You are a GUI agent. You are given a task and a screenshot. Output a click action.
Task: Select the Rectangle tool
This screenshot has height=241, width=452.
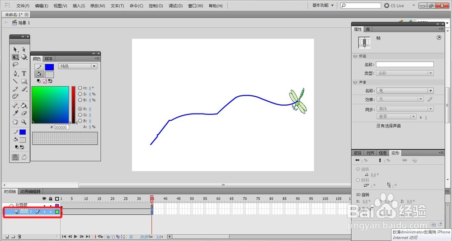pyautogui.click(x=24, y=81)
